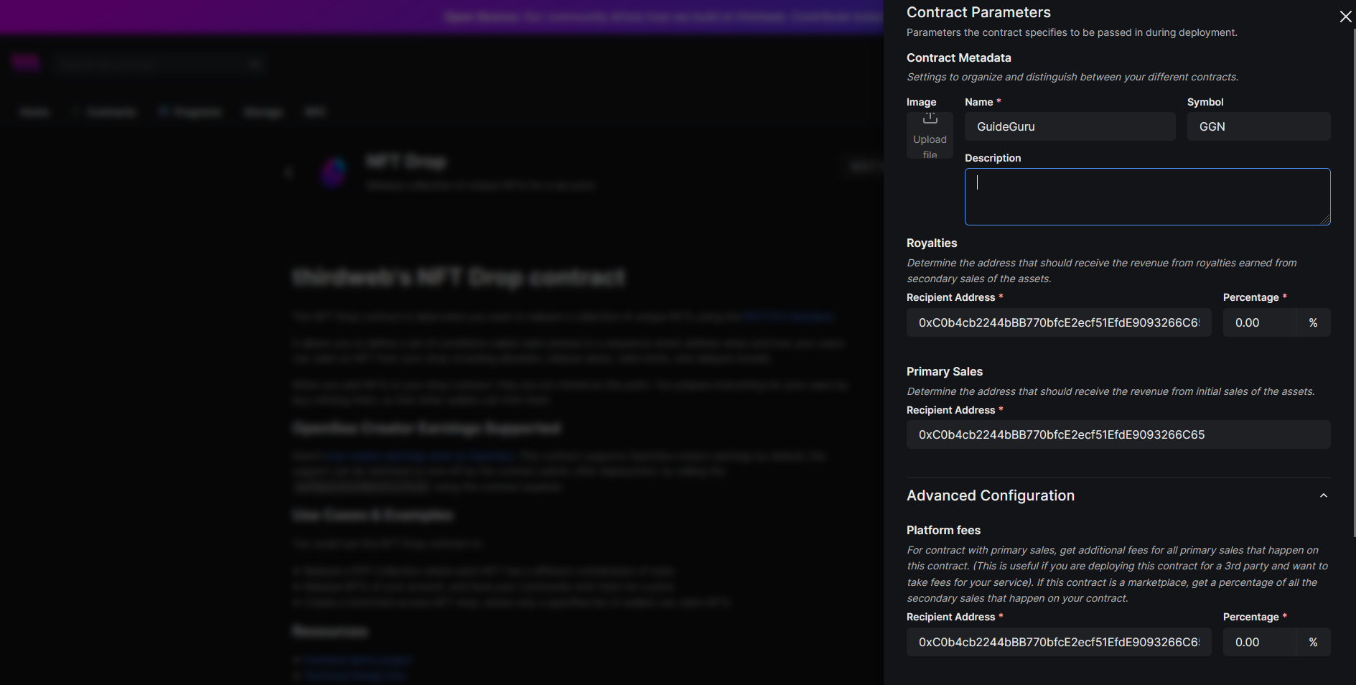This screenshot has width=1356, height=685.
Task: Click the percent symbol beside Platform fees Percentage
Action: point(1313,643)
